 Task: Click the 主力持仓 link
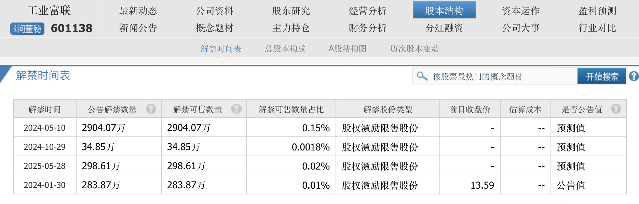(291, 28)
